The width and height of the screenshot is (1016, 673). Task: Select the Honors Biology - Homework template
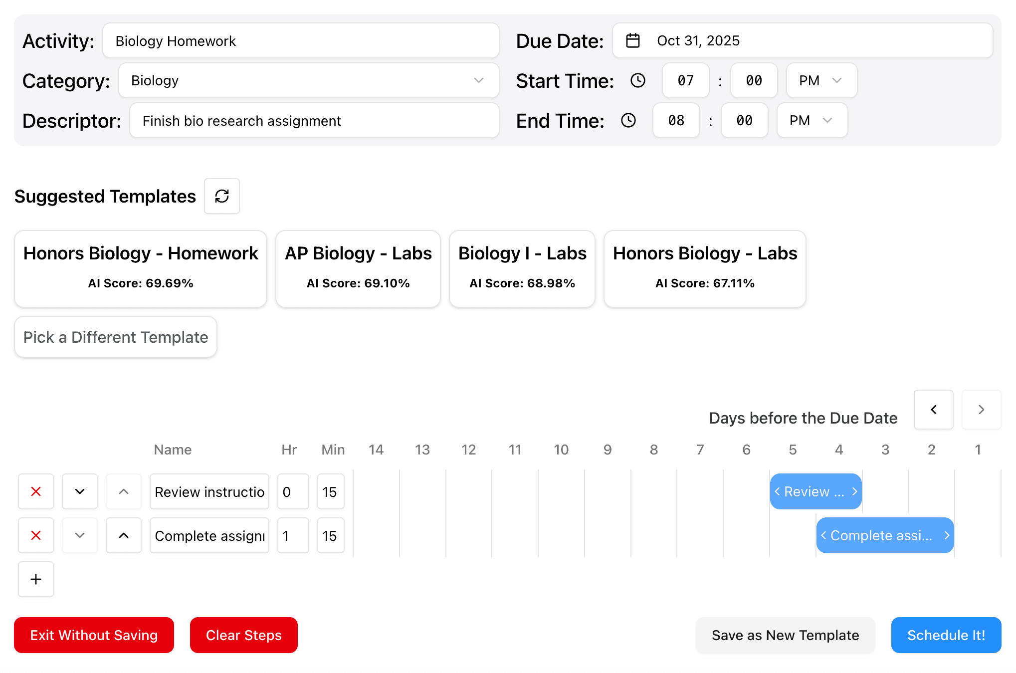141,269
